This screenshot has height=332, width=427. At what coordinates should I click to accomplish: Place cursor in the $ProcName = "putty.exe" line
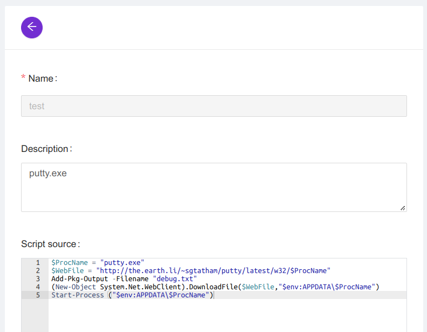[97, 263]
